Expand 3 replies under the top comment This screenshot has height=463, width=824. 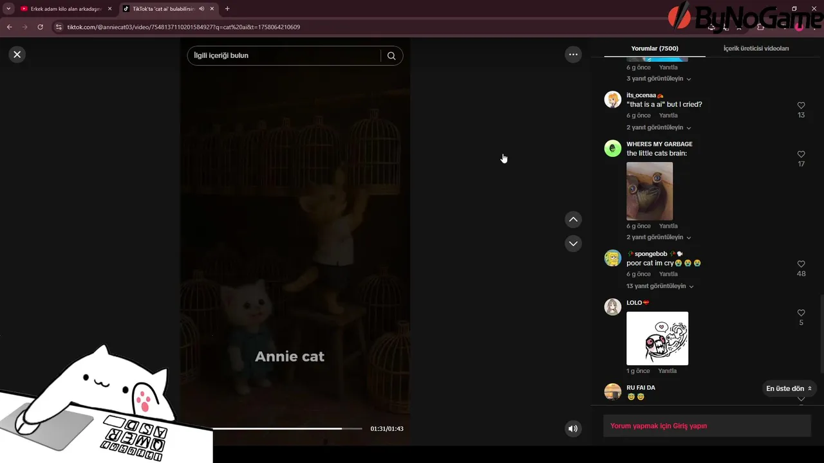click(659, 78)
